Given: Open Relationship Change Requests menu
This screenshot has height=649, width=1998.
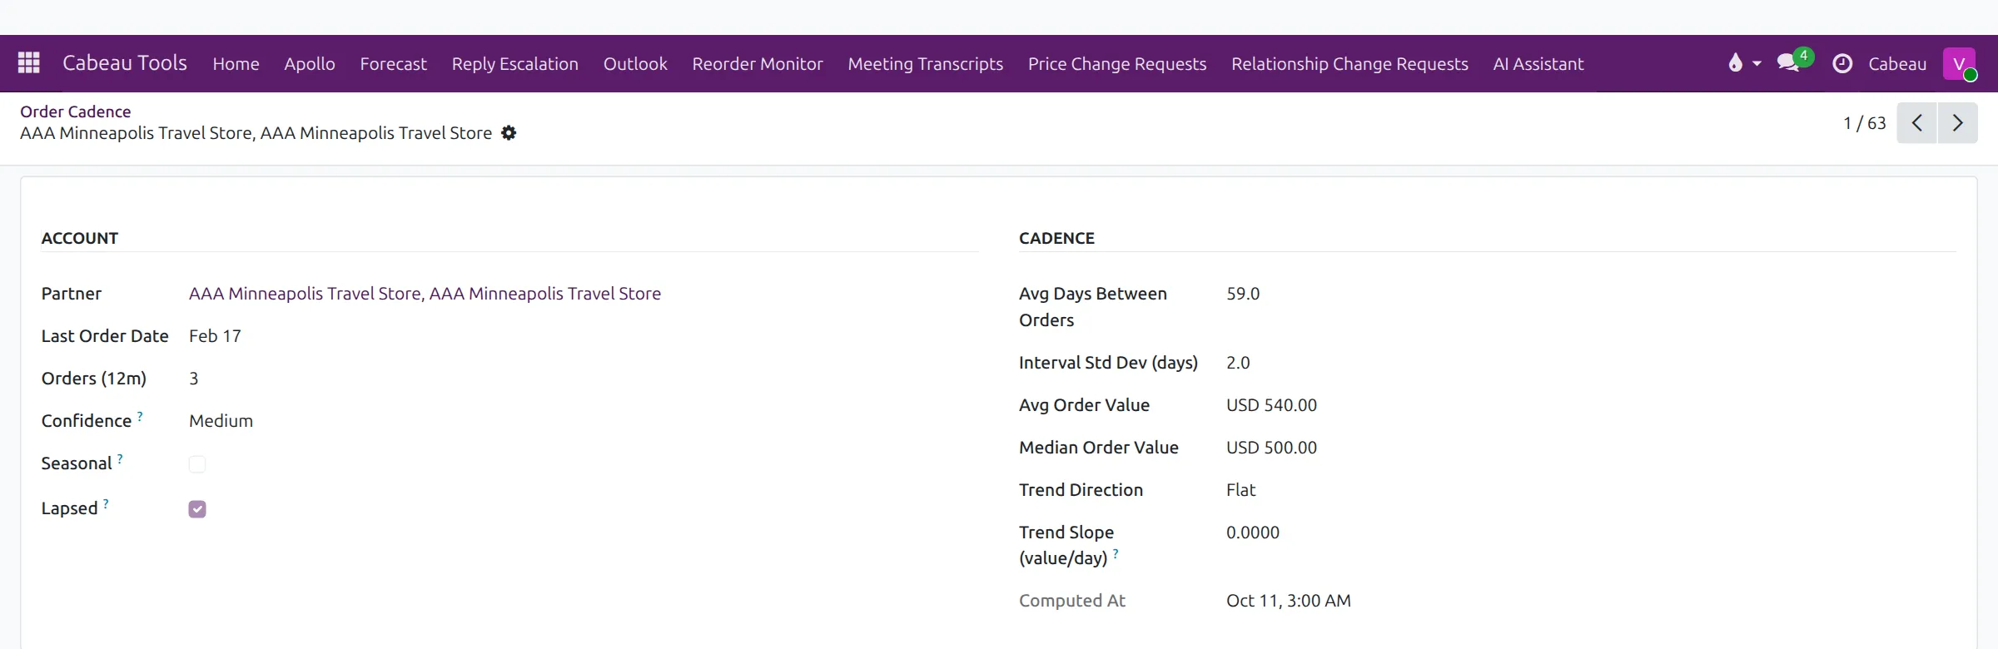Looking at the screenshot, I should pos(1349,63).
